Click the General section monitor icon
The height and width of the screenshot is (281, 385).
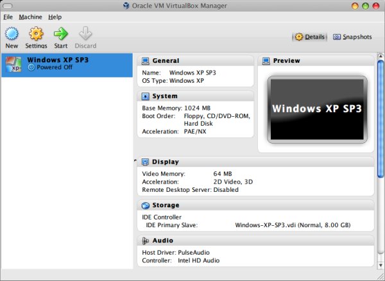[x=145, y=61]
